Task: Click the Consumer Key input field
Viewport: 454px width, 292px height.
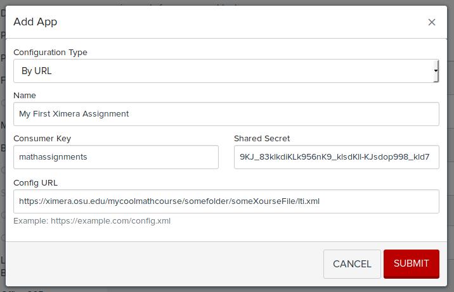Action: (x=115, y=157)
